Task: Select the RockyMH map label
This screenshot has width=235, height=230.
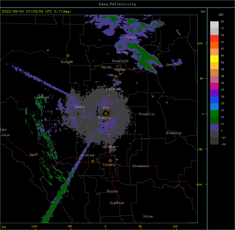Action: (x=67, y=62)
